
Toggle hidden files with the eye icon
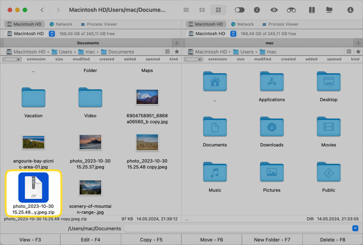coord(274,10)
